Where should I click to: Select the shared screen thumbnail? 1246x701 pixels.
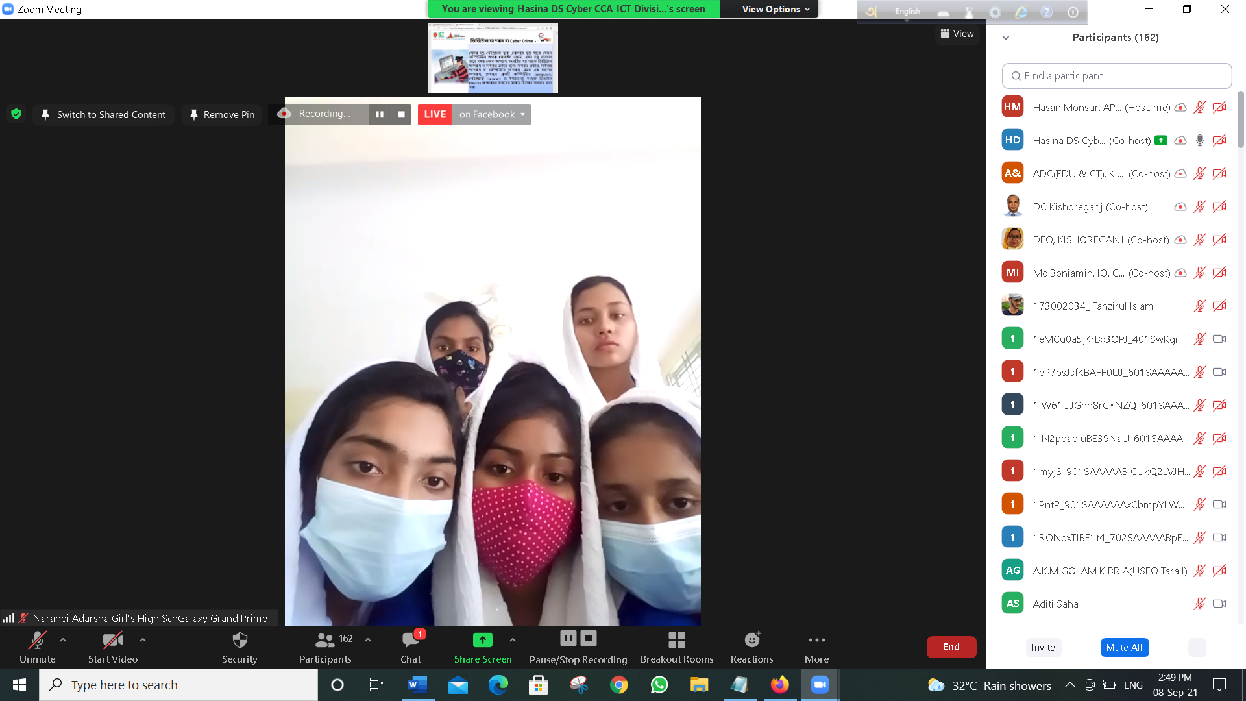(493, 58)
